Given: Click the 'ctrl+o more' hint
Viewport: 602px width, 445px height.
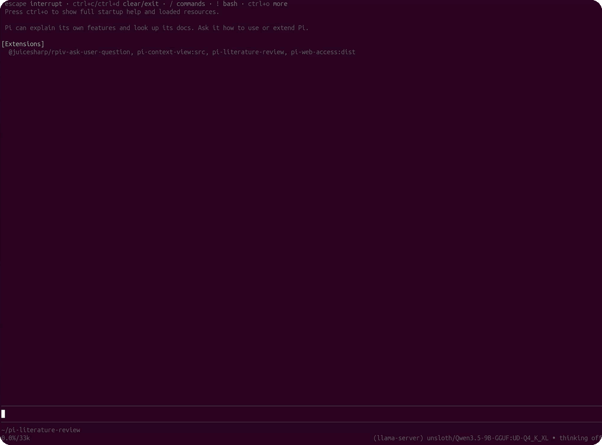Looking at the screenshot, I should 268,4.
